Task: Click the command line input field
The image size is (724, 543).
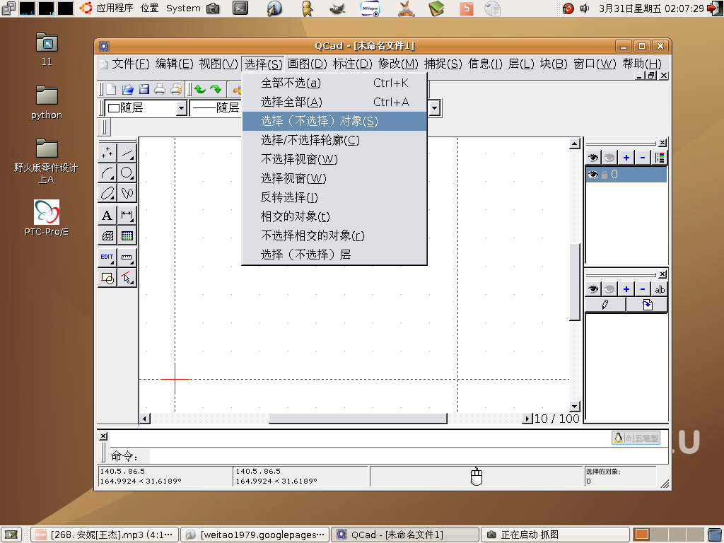Action: [409, 456]
